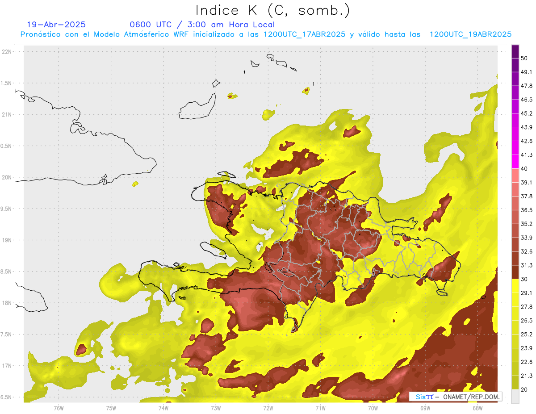The height and width of the screenshot is (414, 536).
Task: Select the color scale value "33.9"
Action: pyautogui.click(x=527, y=238)
